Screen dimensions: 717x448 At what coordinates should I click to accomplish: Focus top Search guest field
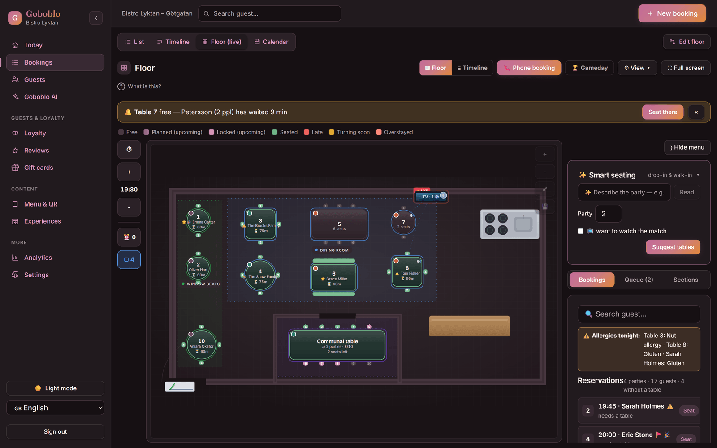click(x=270, y=13)
